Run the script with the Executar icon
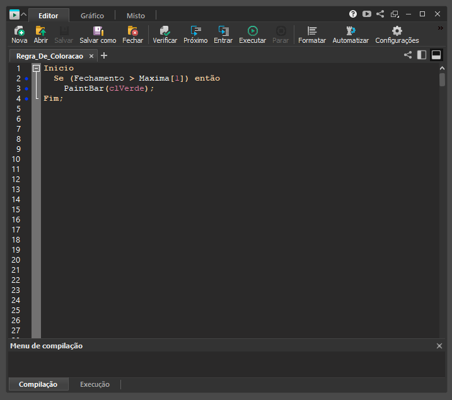Viewport: 452px width, 400px height. (253, 35)
